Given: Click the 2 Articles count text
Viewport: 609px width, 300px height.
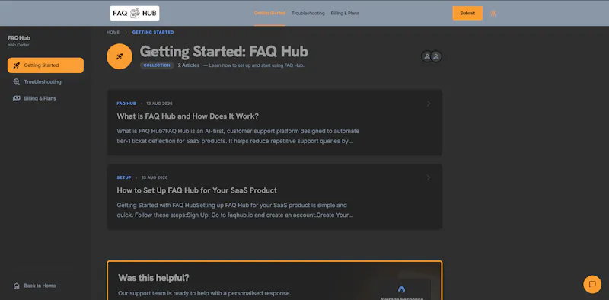Looking at the screenshot, I should click(x=189, y=65).
